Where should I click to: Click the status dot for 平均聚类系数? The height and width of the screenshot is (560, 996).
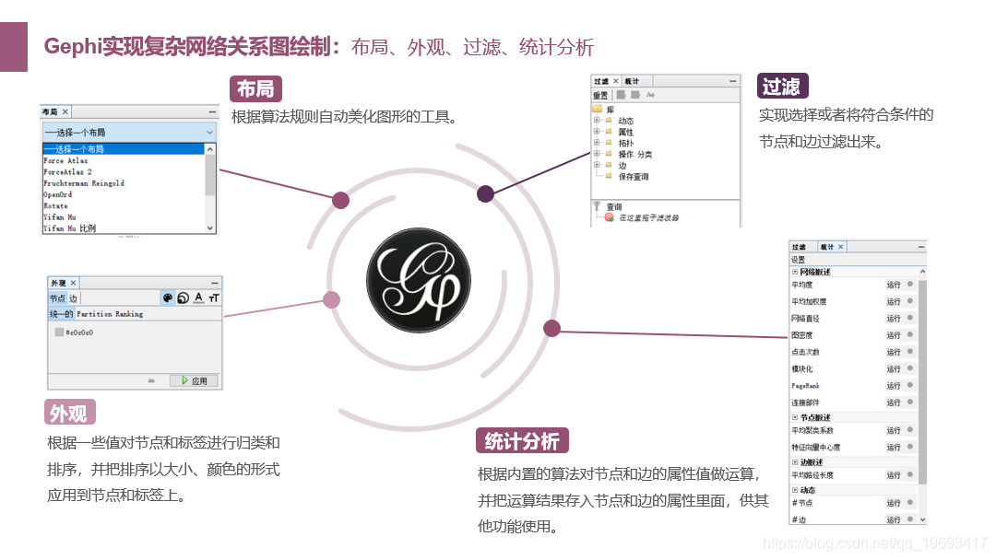[910, 430]
